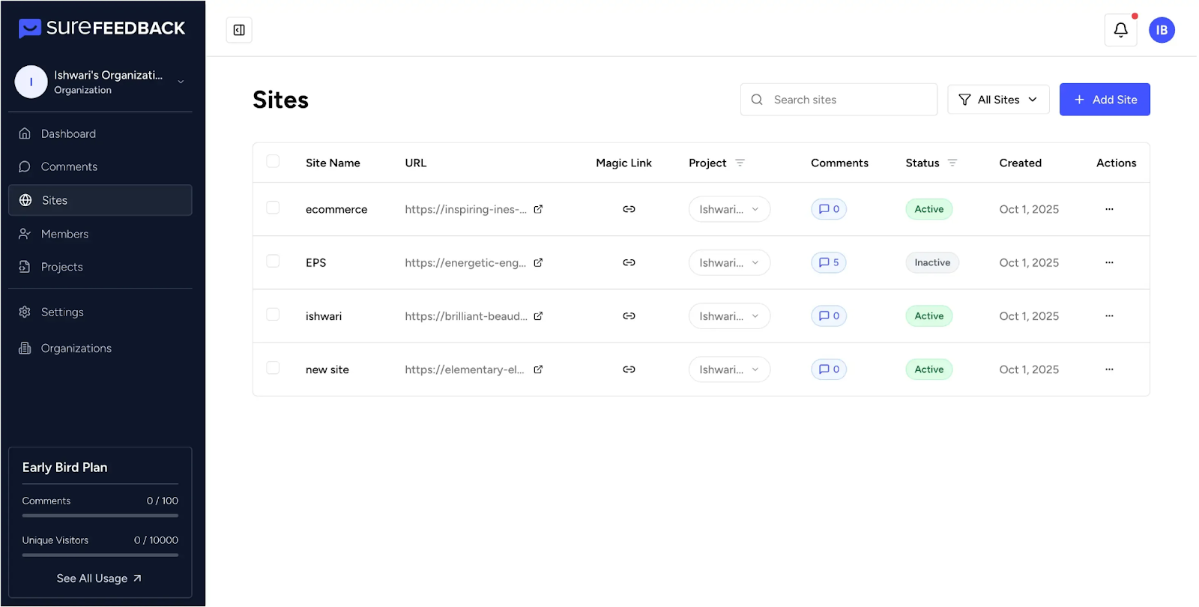Screen dimensions: 1199x607
Task: Select all sites with header checkbox
Action: click(x=273, y=162)
